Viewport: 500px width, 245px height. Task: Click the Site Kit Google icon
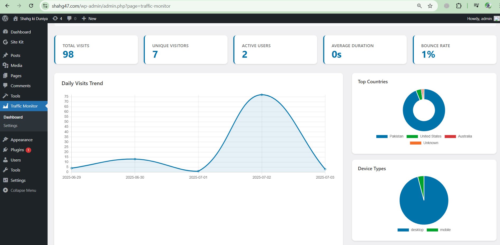point(5,42)
